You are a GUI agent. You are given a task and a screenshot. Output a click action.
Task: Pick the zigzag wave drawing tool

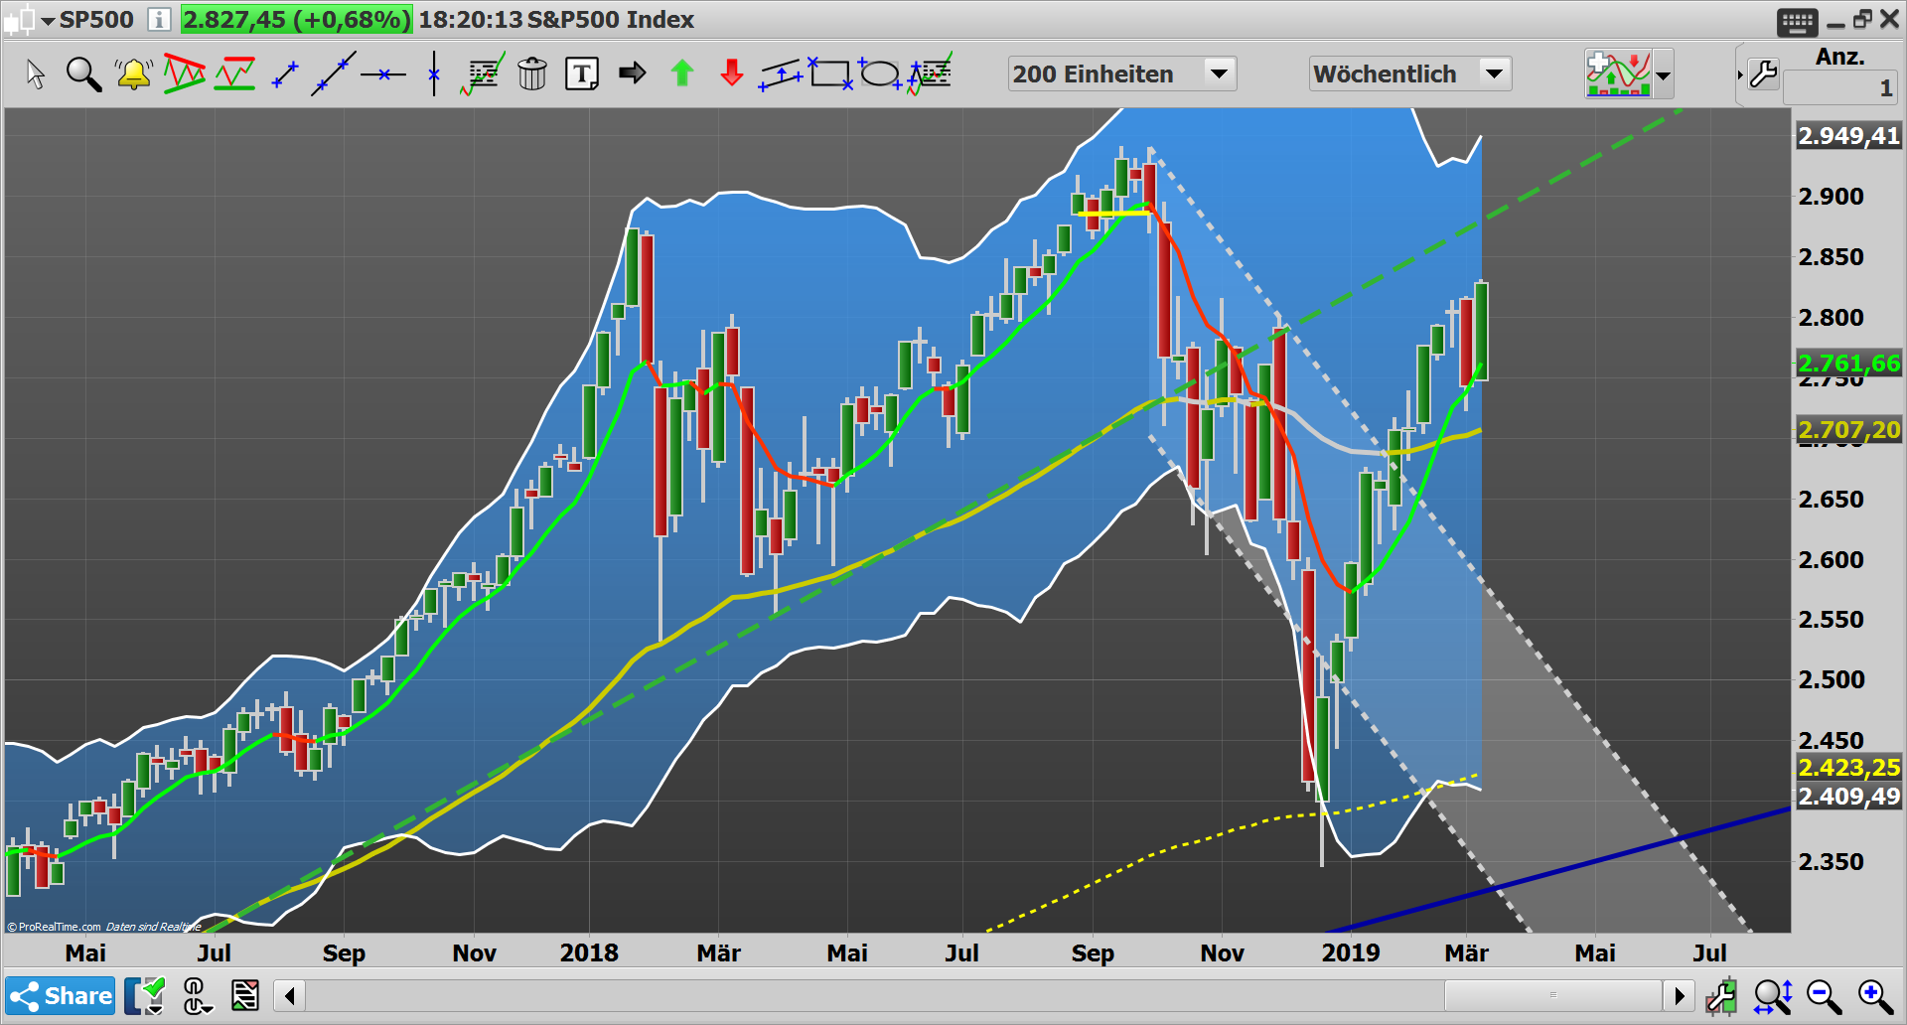coord(235,74)
